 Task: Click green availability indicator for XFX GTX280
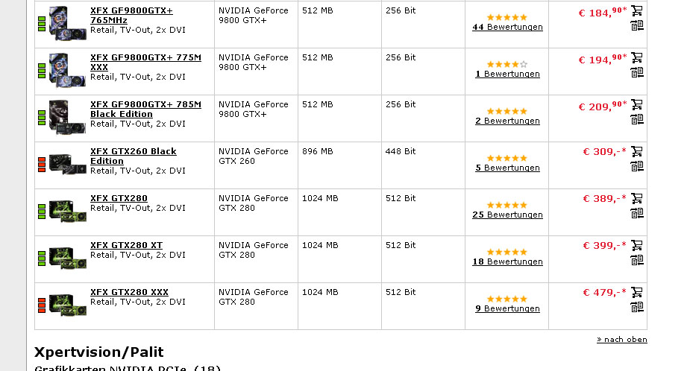coord(42,212)
